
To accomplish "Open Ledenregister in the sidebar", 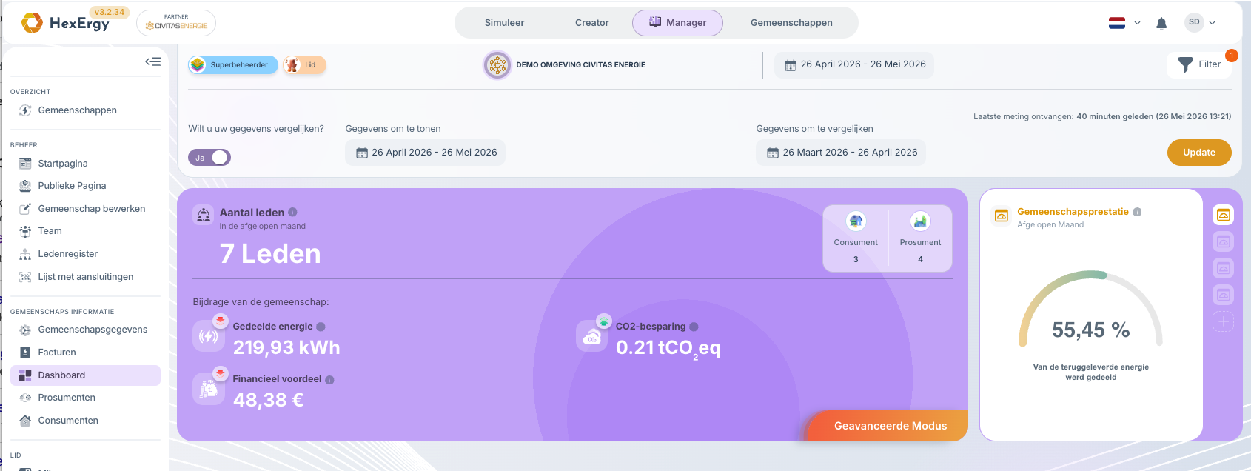I will 85,254.
